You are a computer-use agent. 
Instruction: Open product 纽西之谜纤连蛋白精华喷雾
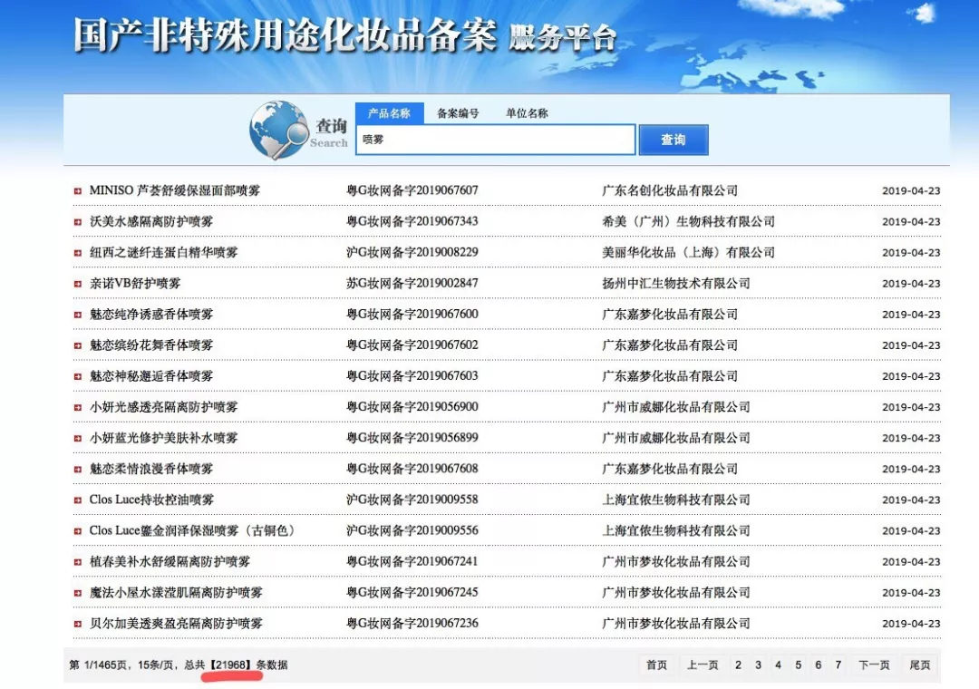[x=163, y=252]
